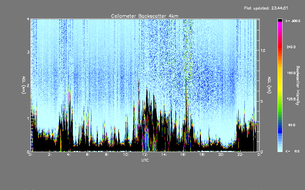
Task: Click the colorbar '60.0' value label
Action: (x=292, y=125)
